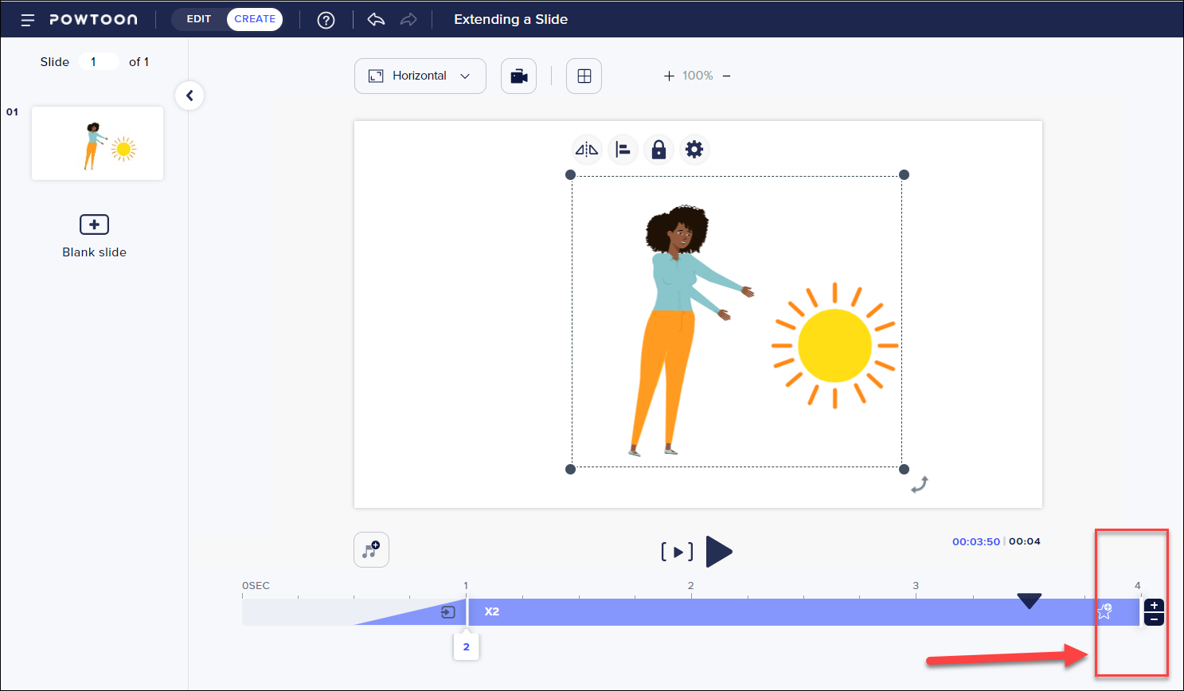Redo the last action

pos(408,20)
